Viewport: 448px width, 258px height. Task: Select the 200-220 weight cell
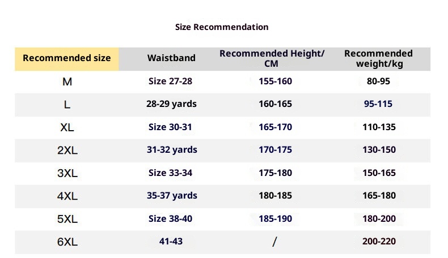coord(379,242)
